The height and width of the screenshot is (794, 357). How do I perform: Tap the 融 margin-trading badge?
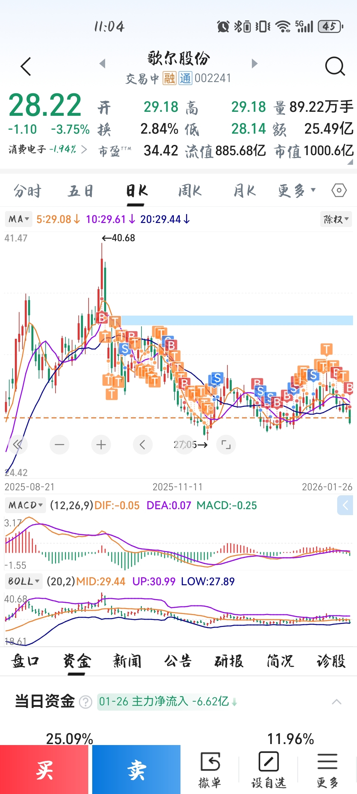point(169,78)
